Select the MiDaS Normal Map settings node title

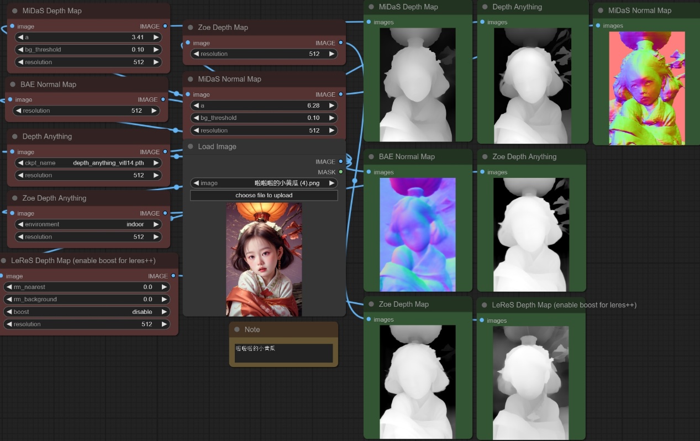click(x=229, y=79)
